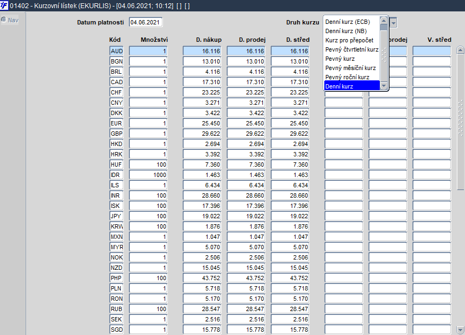Click the Množství column header
This screenshot has height=335, width=465.
(x=154, y=40)
